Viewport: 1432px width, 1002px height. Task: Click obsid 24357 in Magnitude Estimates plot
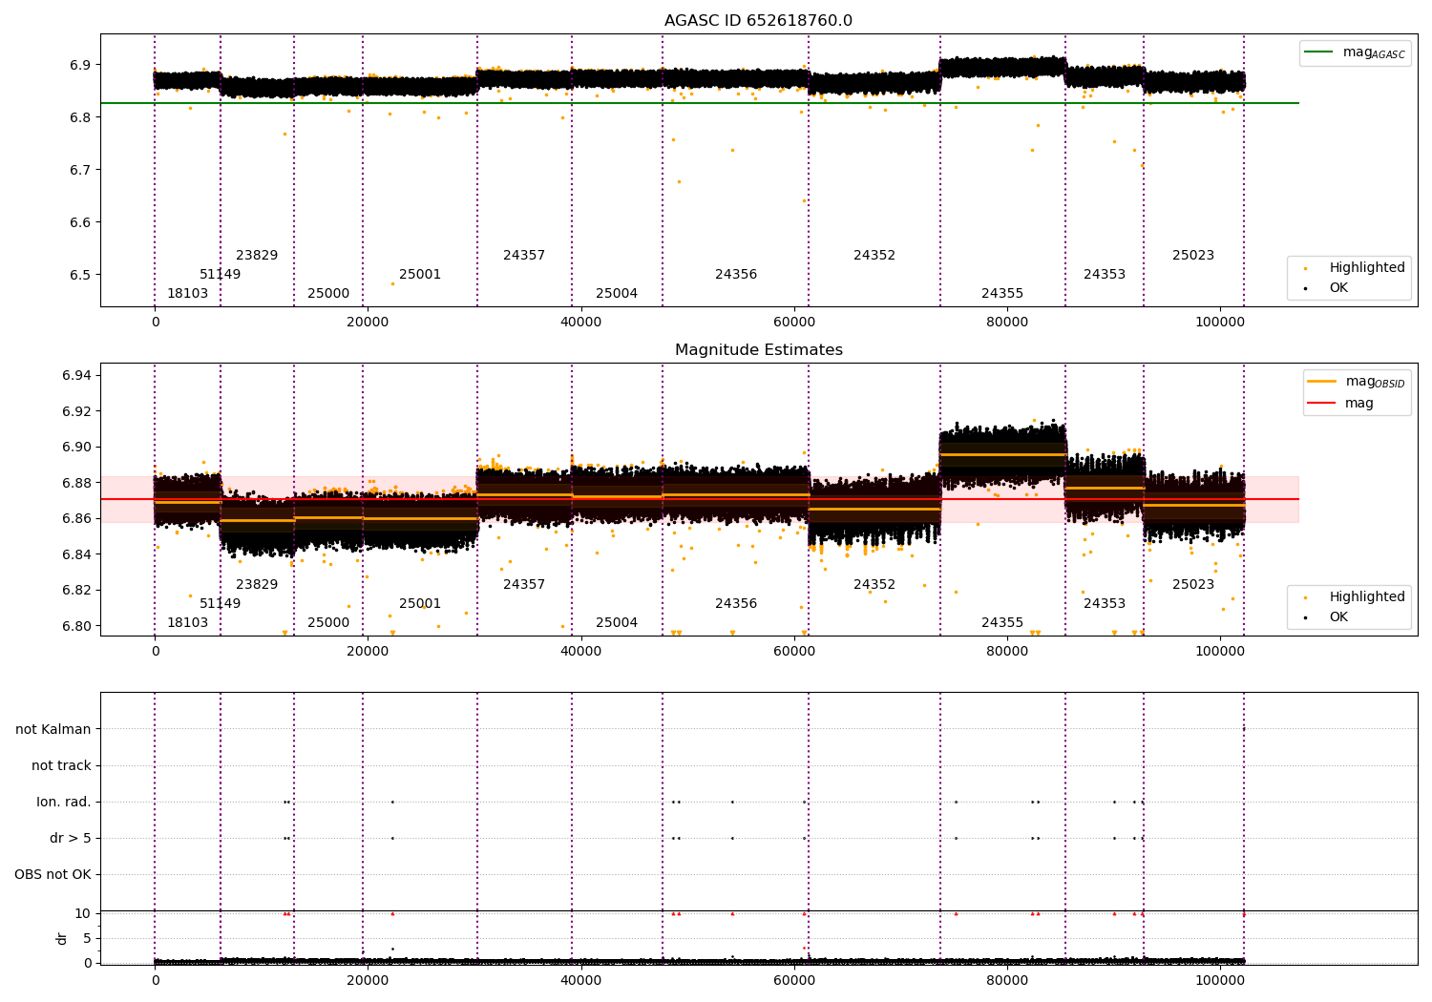point(524,585)
